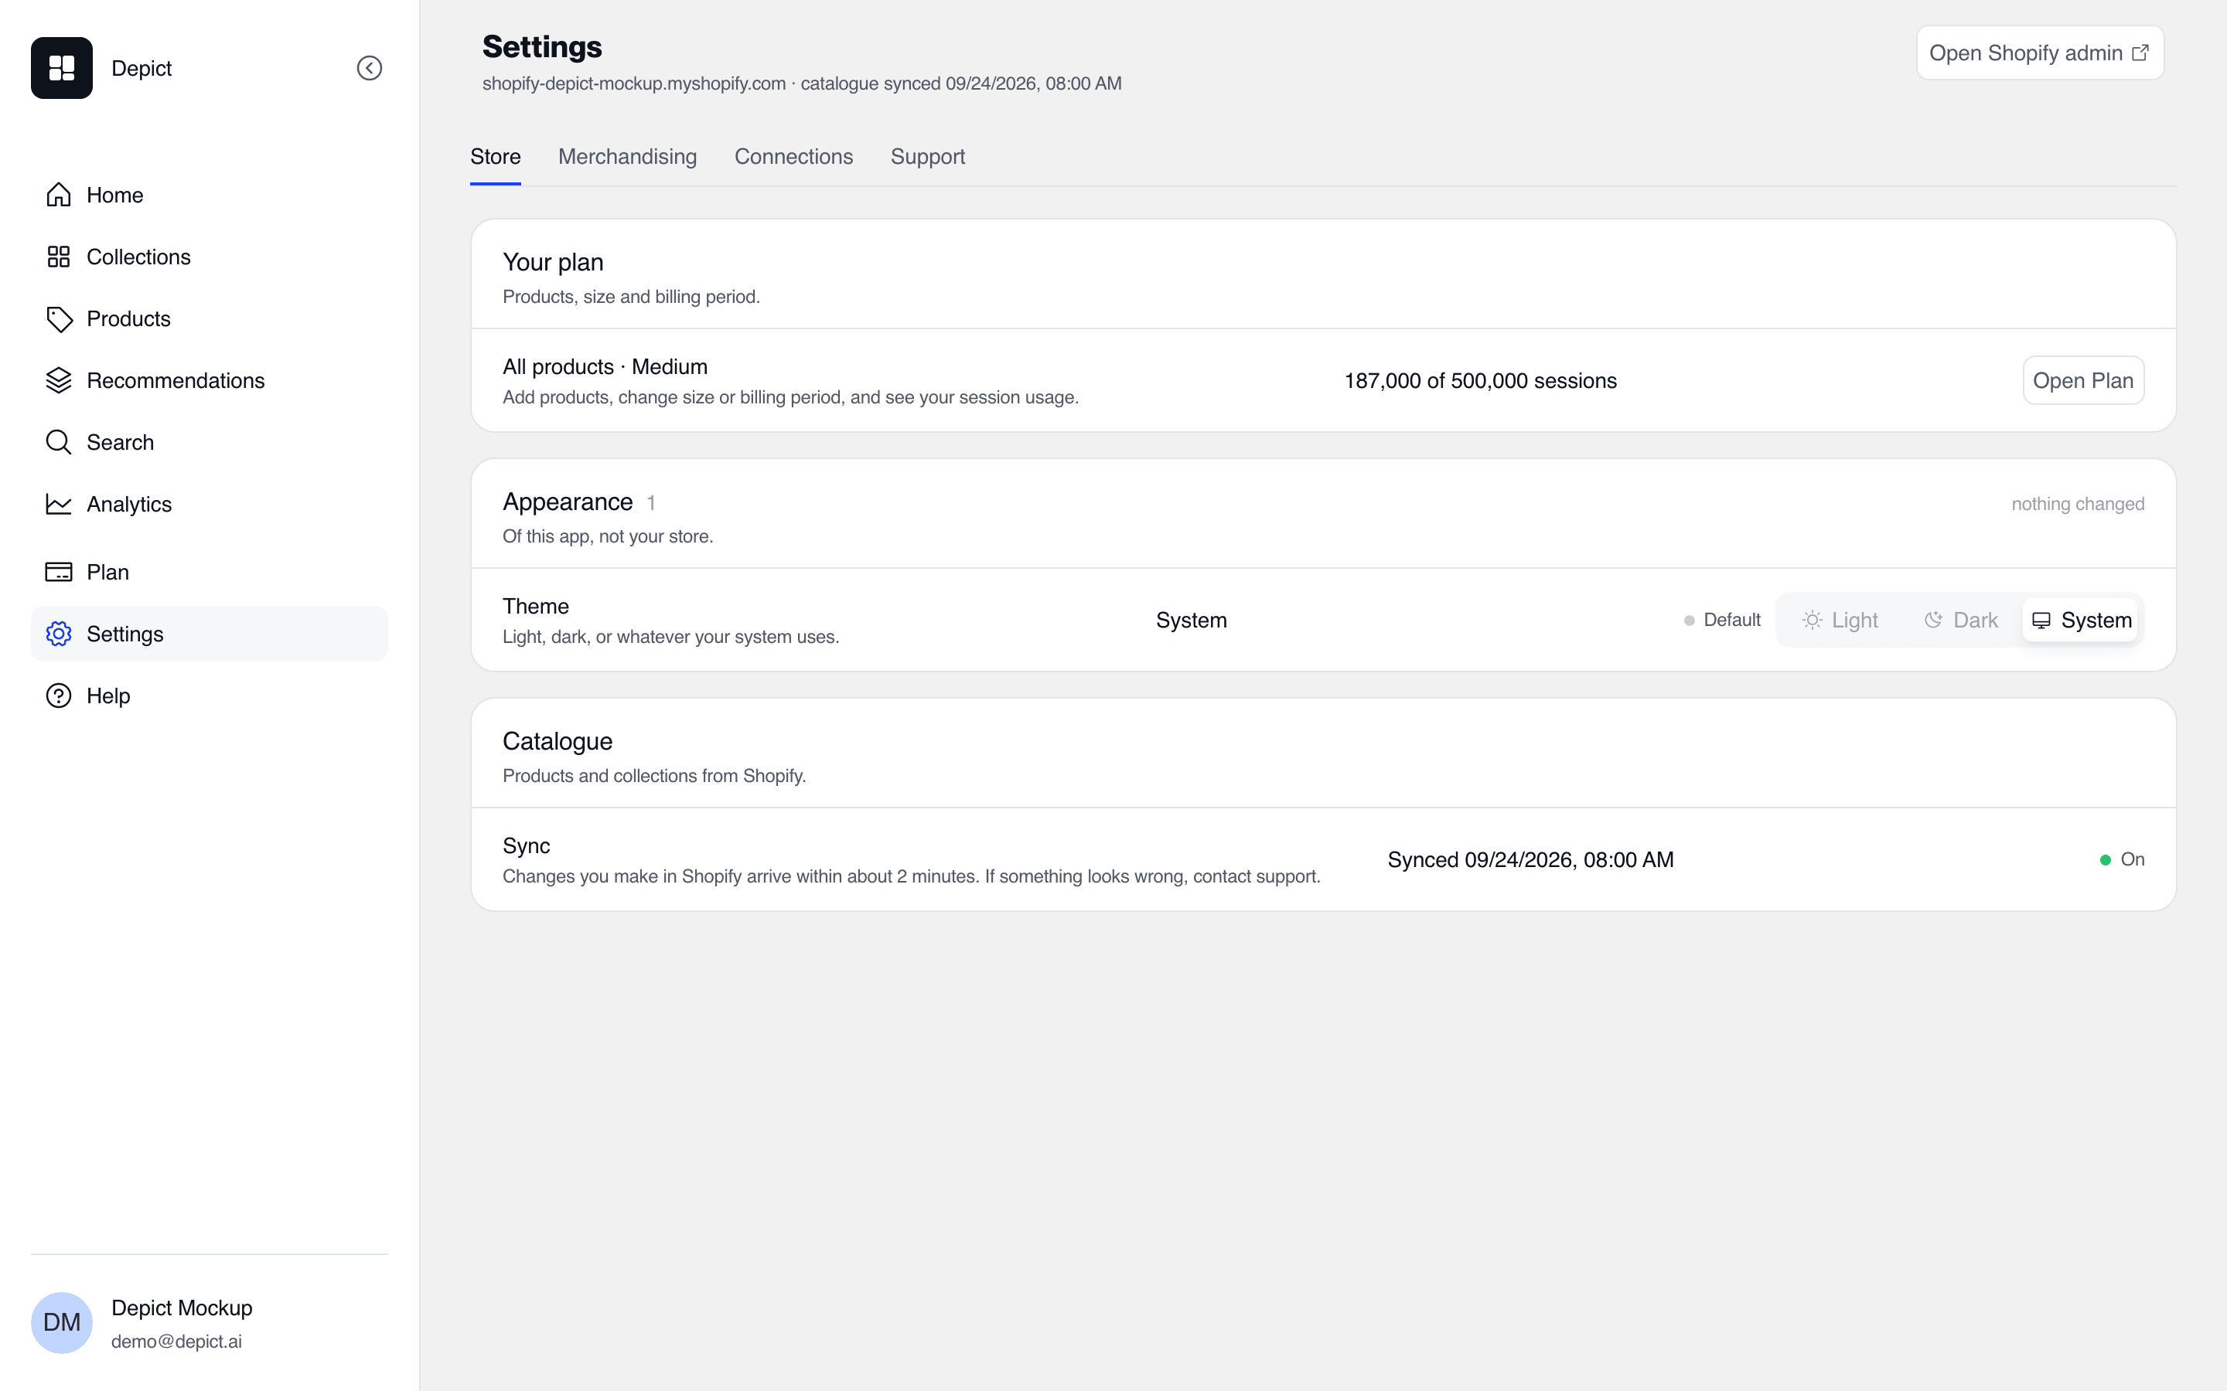Select the Light theme option

point(1840,620)
